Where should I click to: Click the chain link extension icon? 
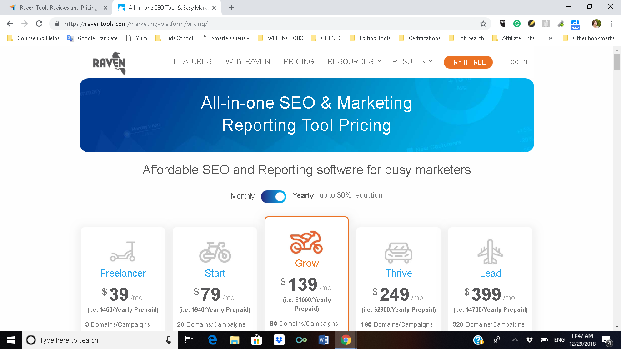point(561,24)
